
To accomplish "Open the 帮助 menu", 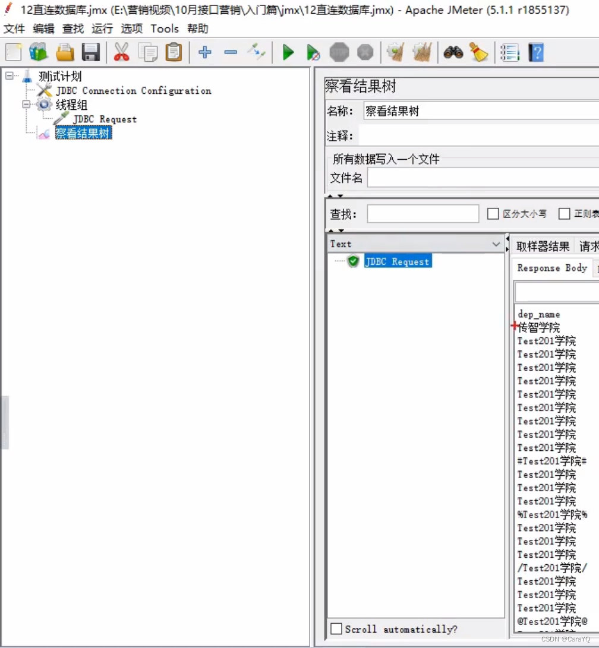I will [x=197, y=29].
